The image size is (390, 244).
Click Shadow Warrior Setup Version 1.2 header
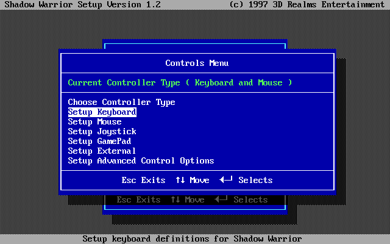coord(83,4)
